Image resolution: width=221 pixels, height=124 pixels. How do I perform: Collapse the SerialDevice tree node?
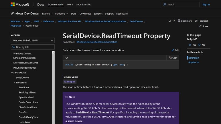point(12,73)
